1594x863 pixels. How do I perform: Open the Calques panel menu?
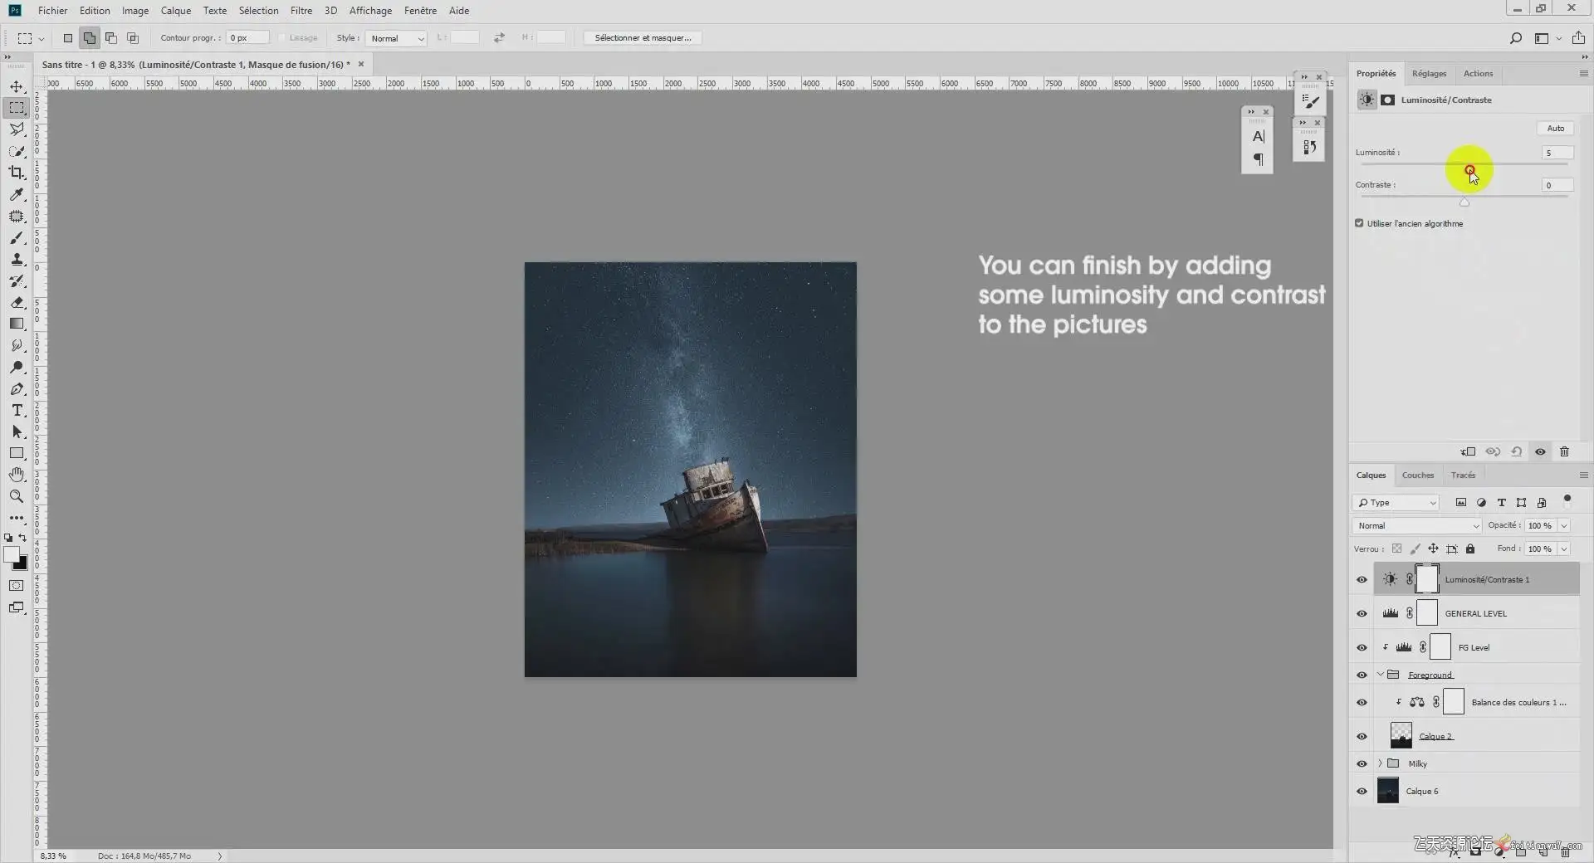coord(1583,475)
